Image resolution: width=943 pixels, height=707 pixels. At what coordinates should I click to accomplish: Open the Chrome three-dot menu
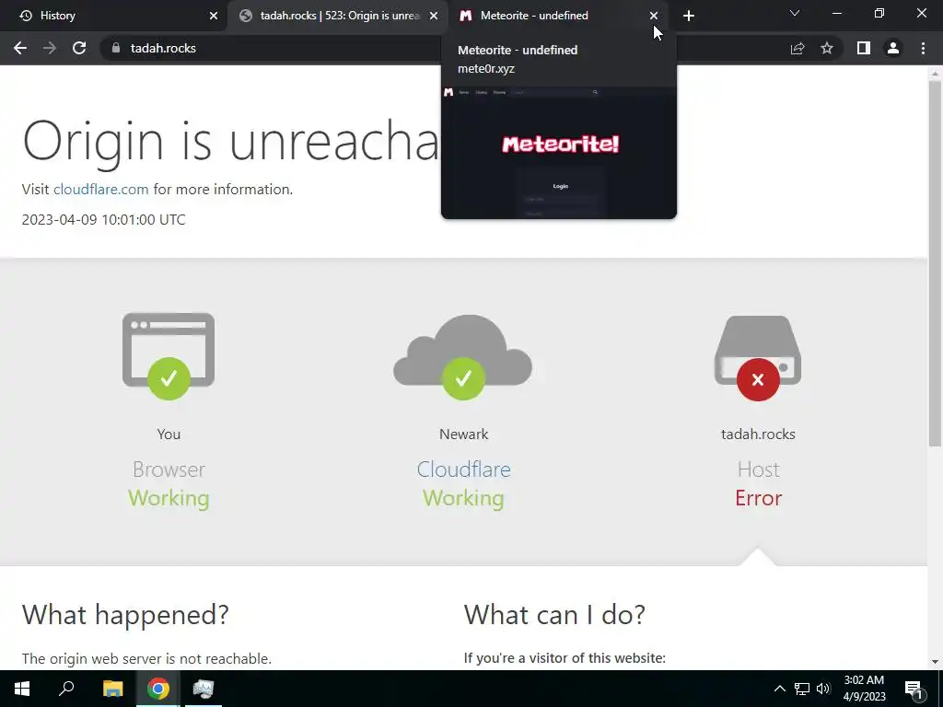point(923,48)
